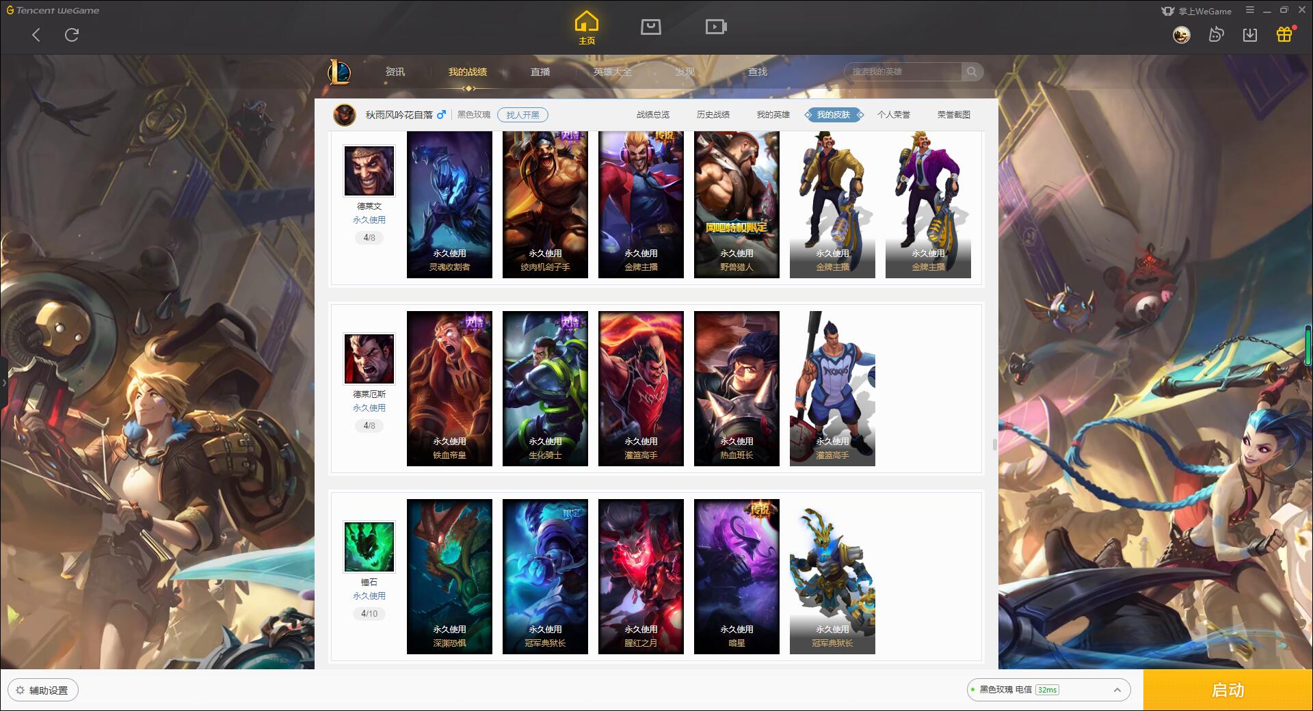1313x711 pixels.
Task: Click the summoner profile avatar
Action: point(345,115)
